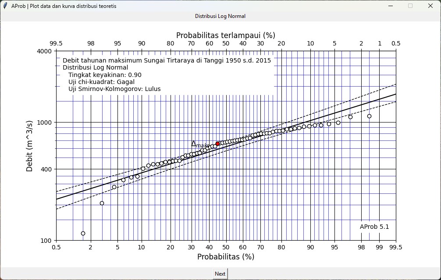Viewport: 441px width, 280px height.
Task: Click the Sungai Tirtaraya description line
Action: (x=167, y=60)
